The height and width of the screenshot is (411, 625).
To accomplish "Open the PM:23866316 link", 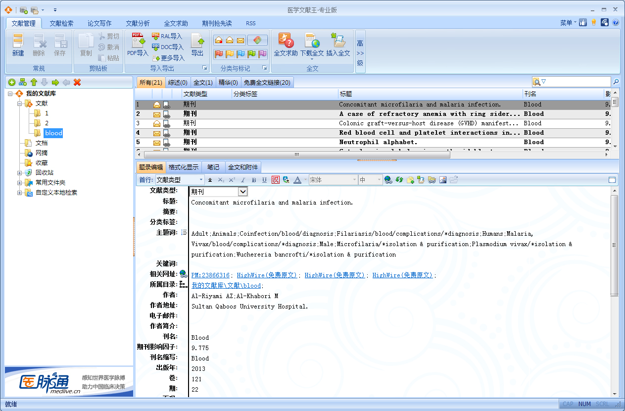I will 210,275.
